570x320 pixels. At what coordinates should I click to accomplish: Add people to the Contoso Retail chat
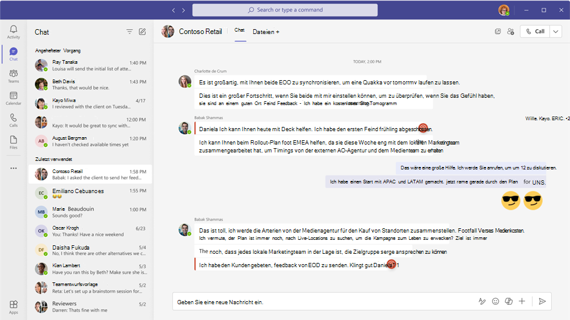point(511,32)
